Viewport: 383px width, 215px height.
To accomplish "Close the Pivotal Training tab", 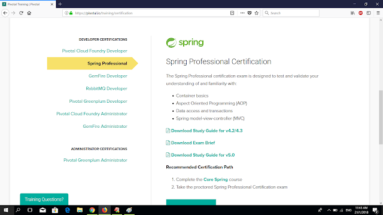I will (x=52, y=4).
